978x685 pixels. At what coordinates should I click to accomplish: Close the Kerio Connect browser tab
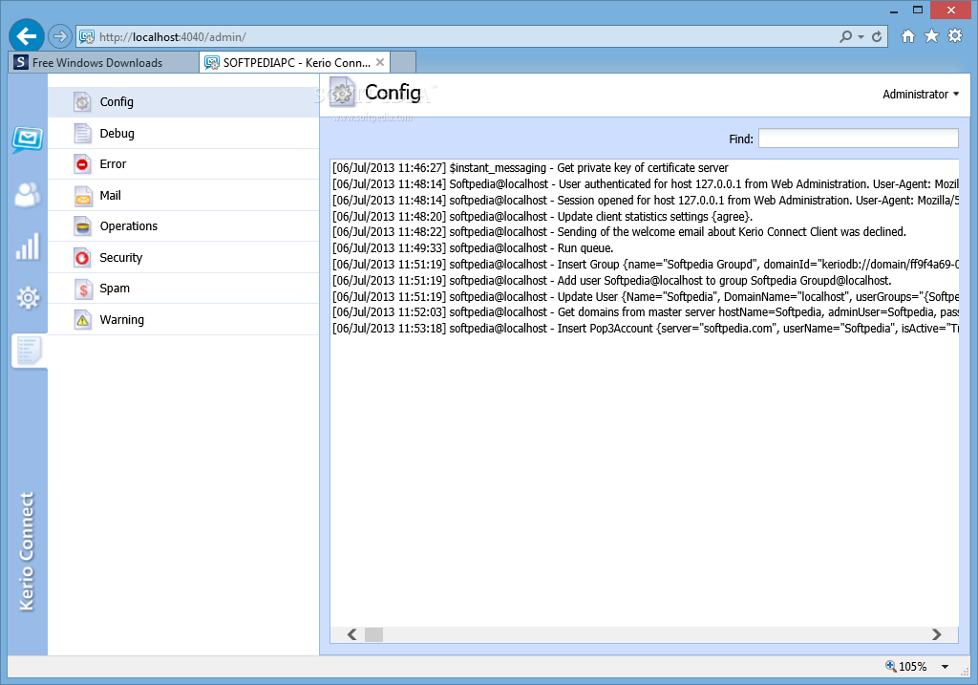click(x=380, y=62)
